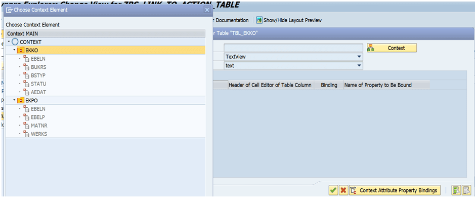Click the red X cancel icon
This screenshot has height=201, width=475.
343,190
